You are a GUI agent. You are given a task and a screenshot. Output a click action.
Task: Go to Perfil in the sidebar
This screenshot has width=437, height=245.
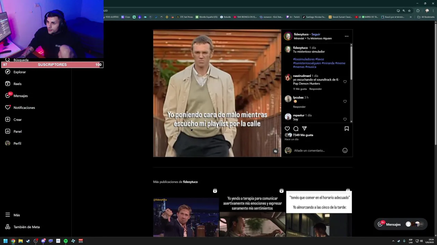(x=13, y=143)
